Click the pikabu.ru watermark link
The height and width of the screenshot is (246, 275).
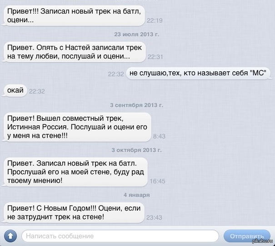pyautogui.click(x=262, y=241)
